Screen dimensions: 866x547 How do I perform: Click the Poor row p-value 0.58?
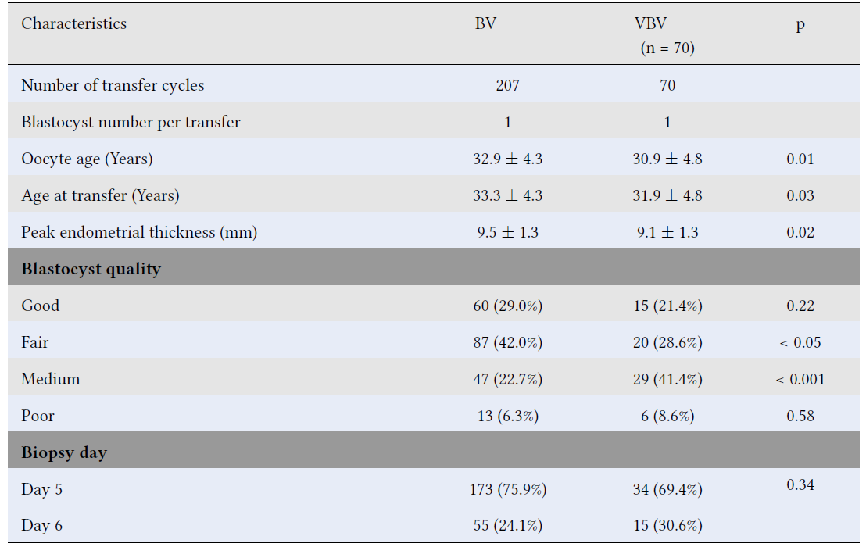pyautogui.click(x=800, y=416)
